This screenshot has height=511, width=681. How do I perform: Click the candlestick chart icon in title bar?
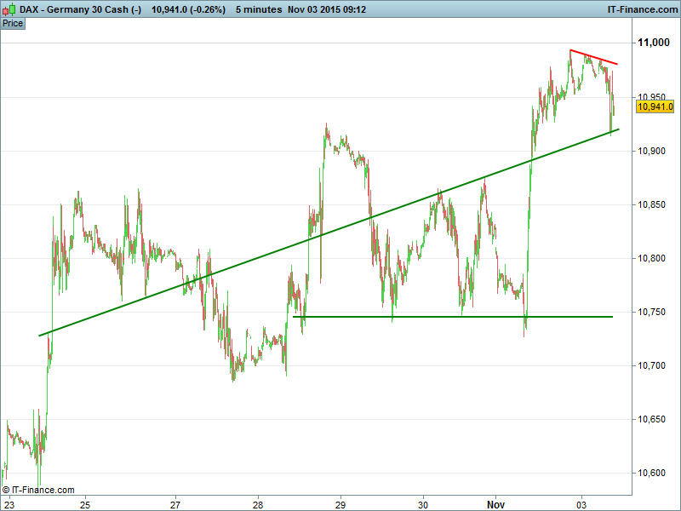pyautogui.click(x=9, y=9)
